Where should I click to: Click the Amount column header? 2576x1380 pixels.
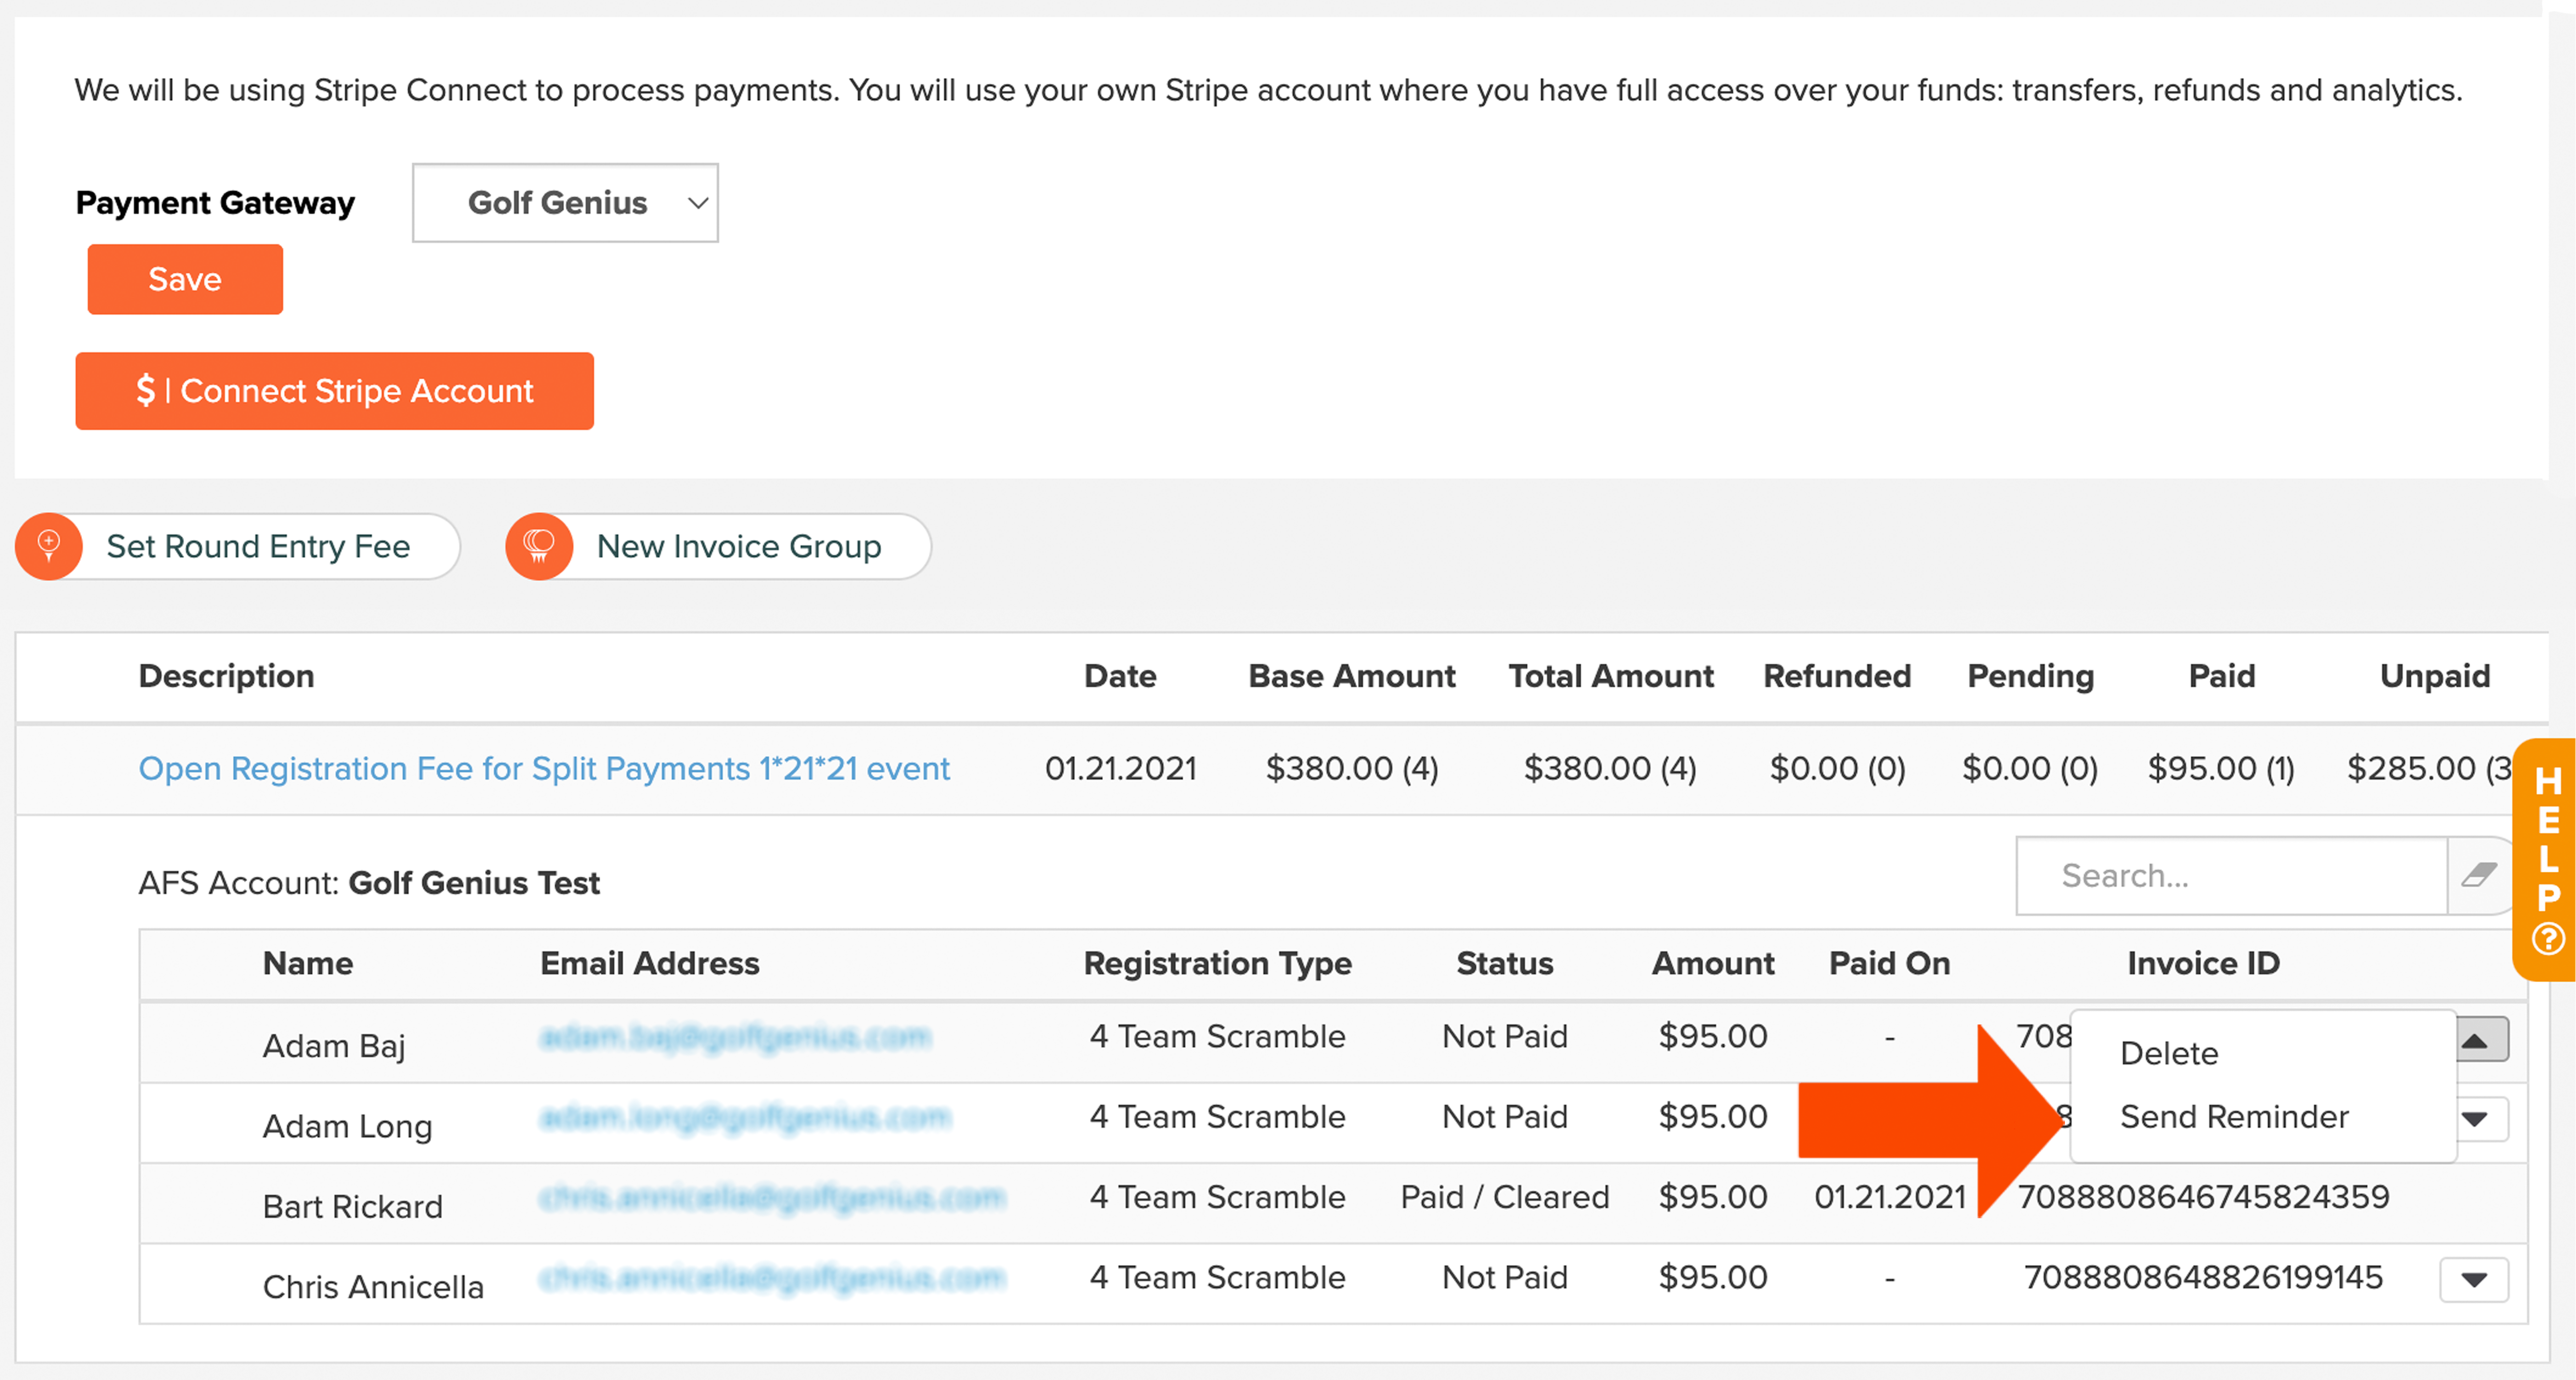point(1713,963)
